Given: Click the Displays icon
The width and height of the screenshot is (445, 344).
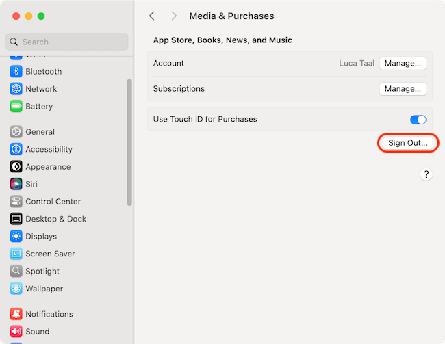Looking at the screenshot, I should click(16, 237).
